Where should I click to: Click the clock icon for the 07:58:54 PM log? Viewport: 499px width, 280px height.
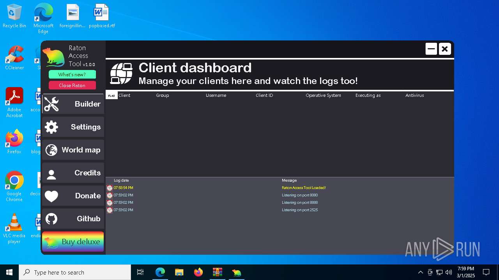(110, 188)
